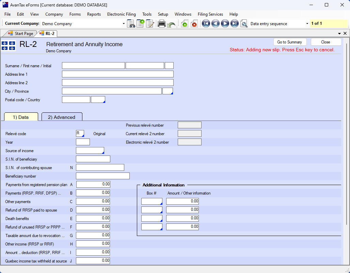Click the find company binoculars icon
This screenshot has width=350, height=273.
click(x=131, y=24)
